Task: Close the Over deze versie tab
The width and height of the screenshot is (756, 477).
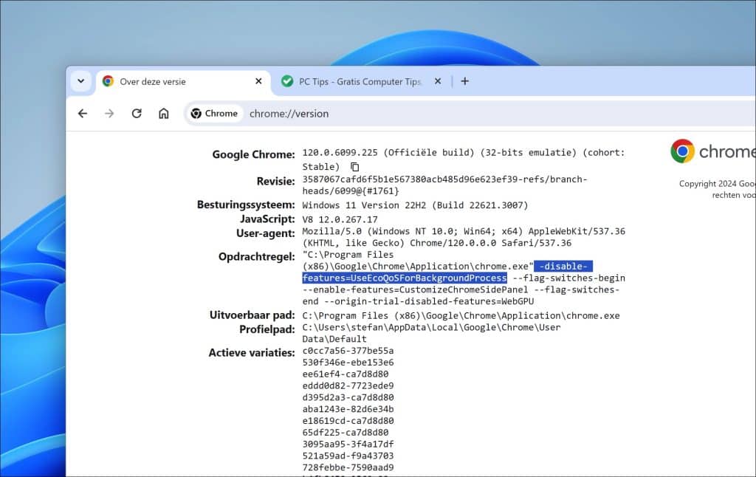Action: click(258, 81)
